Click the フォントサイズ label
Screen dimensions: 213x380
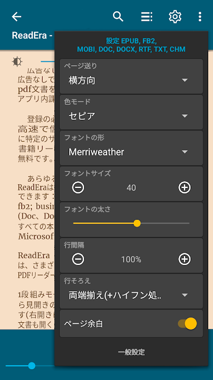[x=87, y=173]
